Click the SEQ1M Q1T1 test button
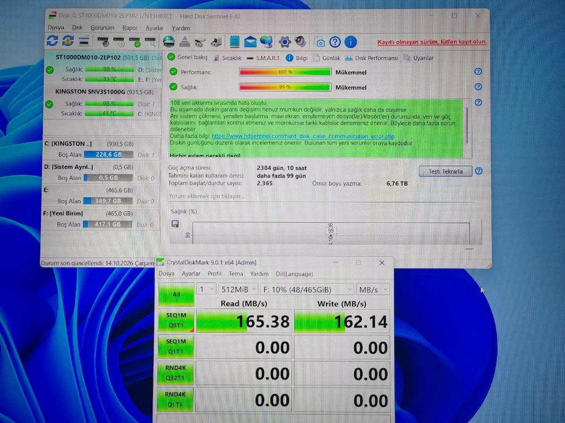 coord(176,346)
